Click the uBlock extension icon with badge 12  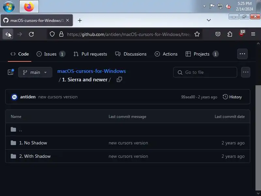[x=242, y=34]
